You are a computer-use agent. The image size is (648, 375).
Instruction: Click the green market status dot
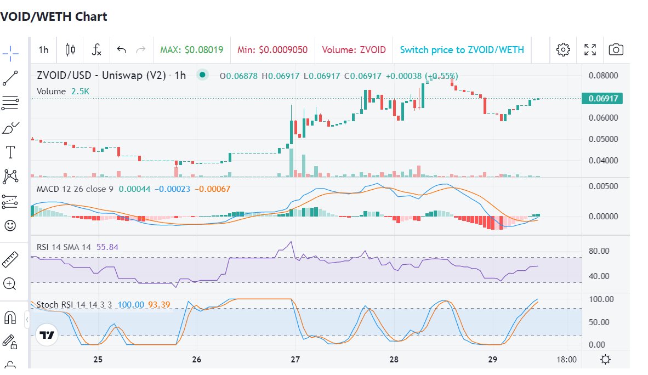tap(202, 75)
